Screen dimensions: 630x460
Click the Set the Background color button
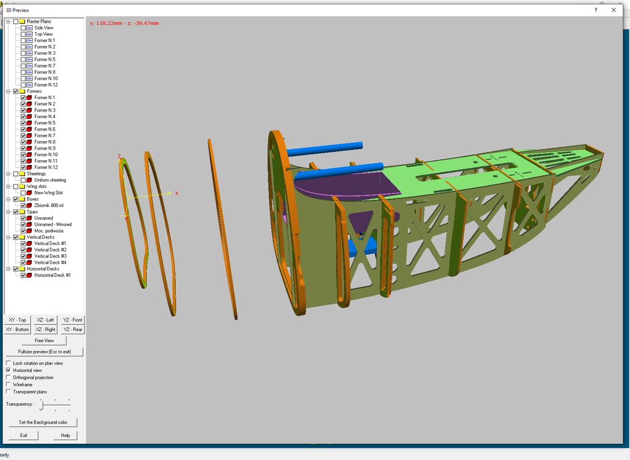tap(42, 422)
